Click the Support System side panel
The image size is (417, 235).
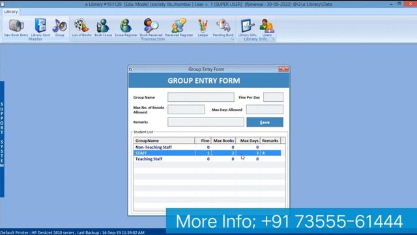[x=2, y=139]
